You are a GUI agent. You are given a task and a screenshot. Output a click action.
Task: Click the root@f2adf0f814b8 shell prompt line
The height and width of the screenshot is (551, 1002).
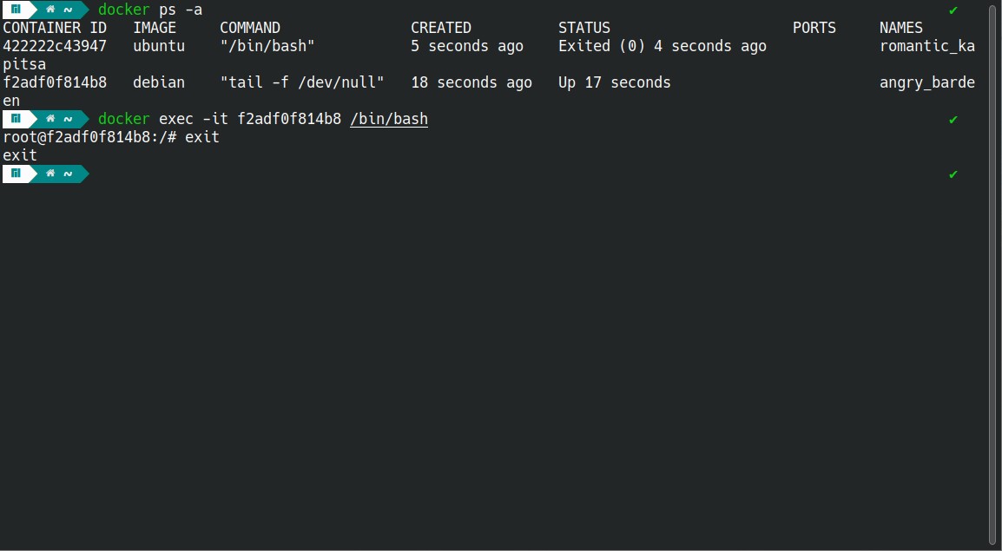pos(89,137)
